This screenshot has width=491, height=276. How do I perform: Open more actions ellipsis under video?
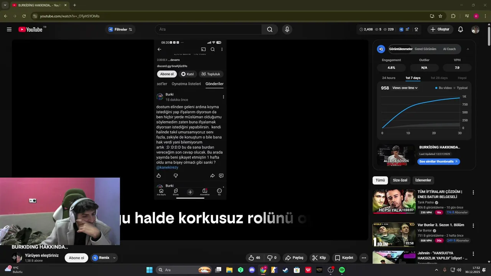(364, 258)
